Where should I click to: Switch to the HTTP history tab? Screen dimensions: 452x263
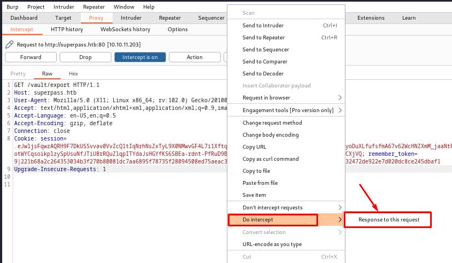coord(67,30)
